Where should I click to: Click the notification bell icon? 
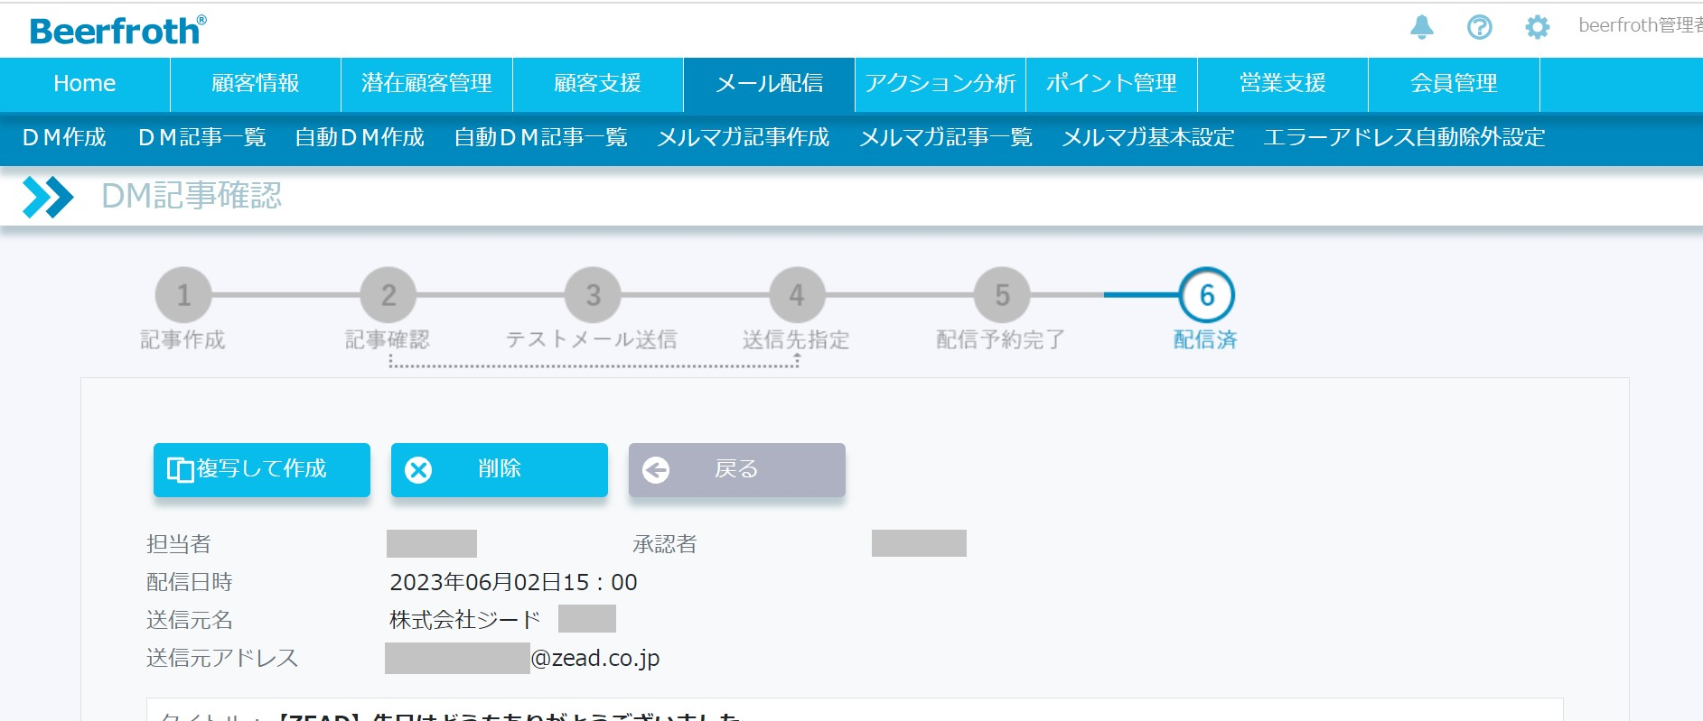point(1421,27)
